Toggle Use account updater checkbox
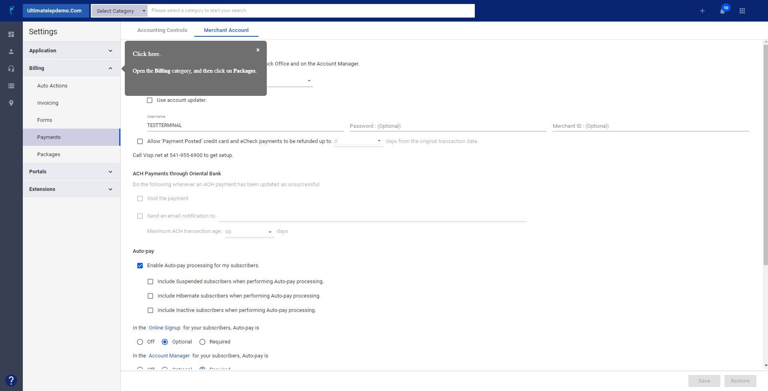 (150, 100)
